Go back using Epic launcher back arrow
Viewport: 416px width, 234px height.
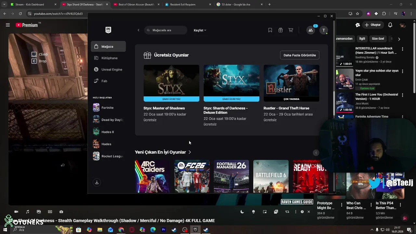138,30
